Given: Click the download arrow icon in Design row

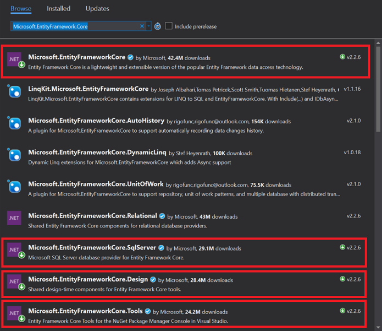Looking at the screenshot, I should (342, 279).
